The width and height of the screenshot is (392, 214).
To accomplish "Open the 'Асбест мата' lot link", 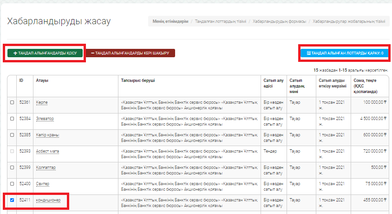I will 47,151.
